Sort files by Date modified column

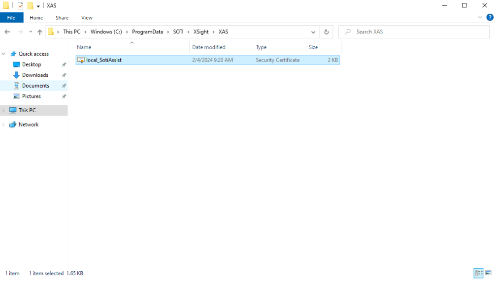[x=221, y=47]
